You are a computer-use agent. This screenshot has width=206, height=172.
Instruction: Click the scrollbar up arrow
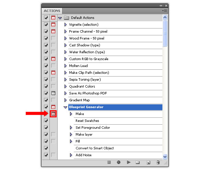pyautogui.click(x=165, y=18)
